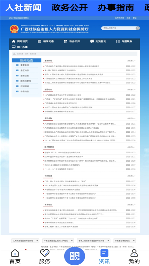
Task: Click the arrow icon beside sidebar 全区动态
Action: click(x=17, y=70)
